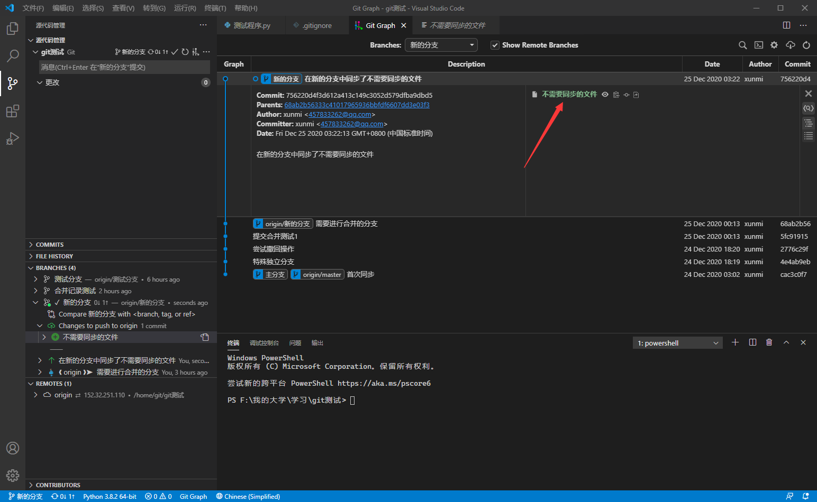Open the changed file with the open-file icon
The image size is (817, 502).
[x=636, y=95]
